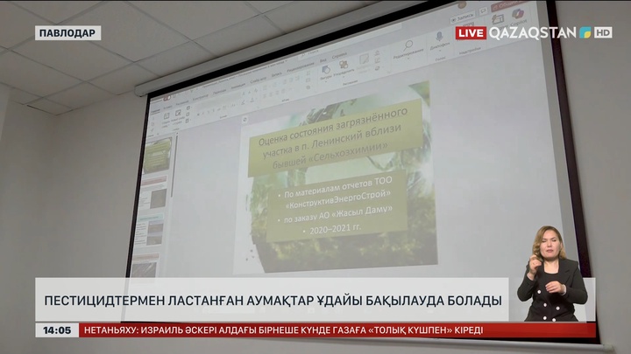Switch to the Анимация ribbon tab
Viewport: 631px width, 354px height.
238,87
